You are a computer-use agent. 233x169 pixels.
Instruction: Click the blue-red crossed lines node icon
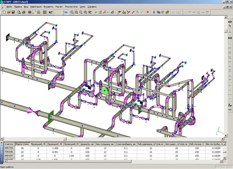129,12
